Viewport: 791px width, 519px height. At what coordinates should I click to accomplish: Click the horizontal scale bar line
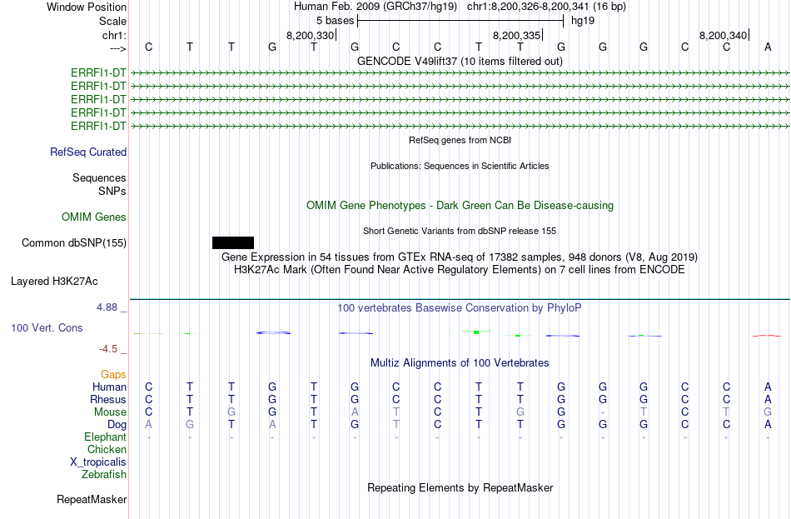click(x=460, y=21)
